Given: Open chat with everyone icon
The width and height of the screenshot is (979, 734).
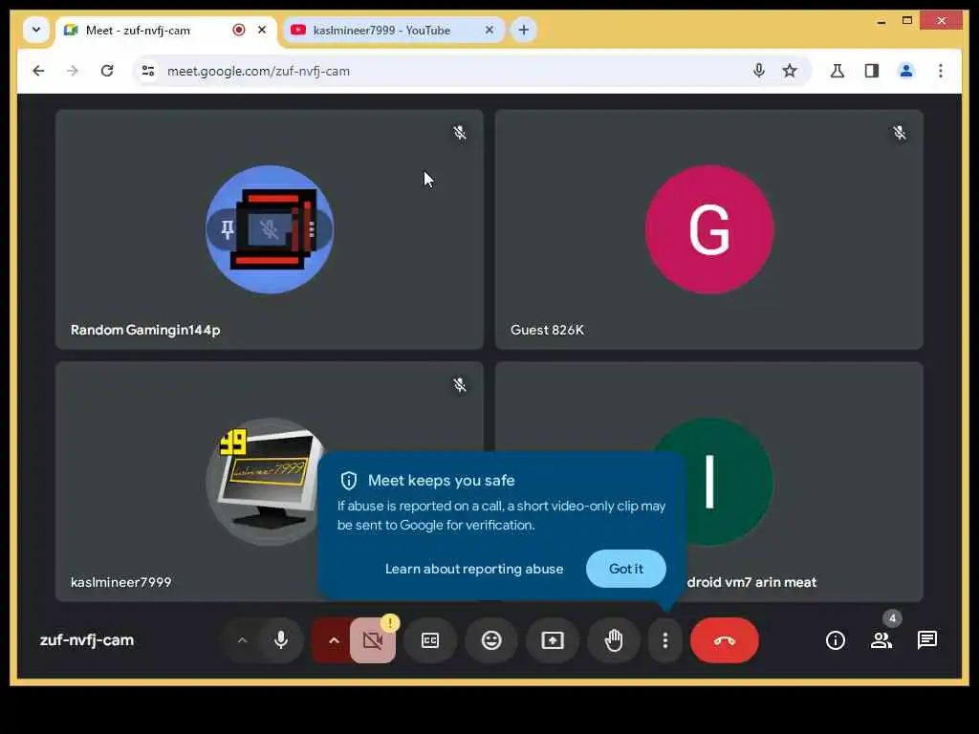Looking at the screenshot, I should tap(927, 639).
